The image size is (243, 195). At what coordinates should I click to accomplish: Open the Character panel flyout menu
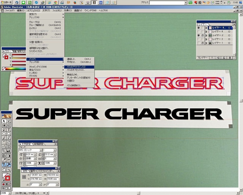point(56,144)
